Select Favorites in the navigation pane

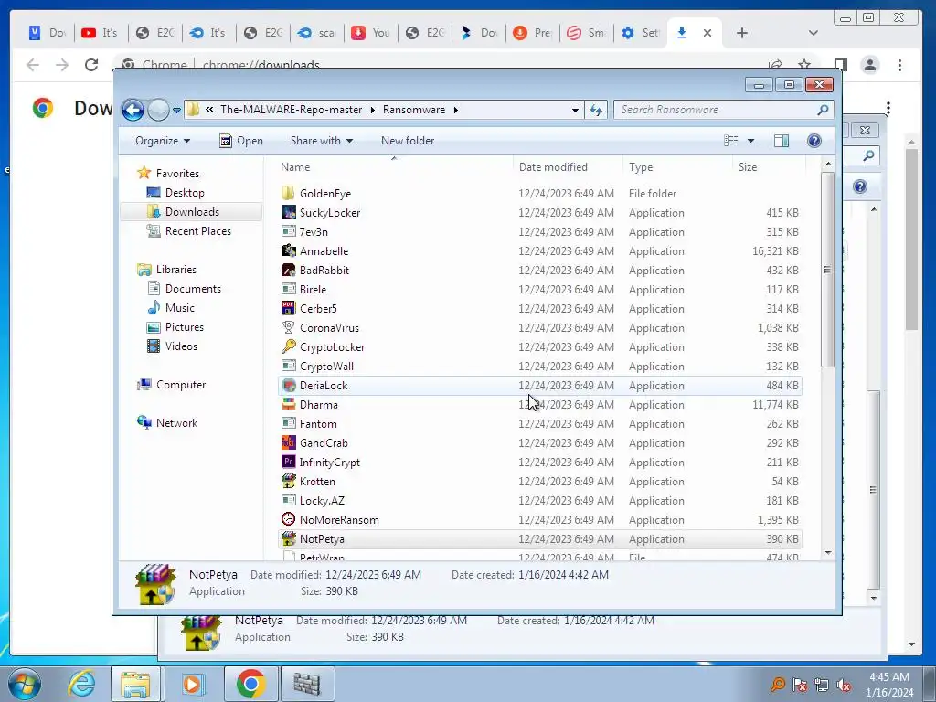coord(177,174)
